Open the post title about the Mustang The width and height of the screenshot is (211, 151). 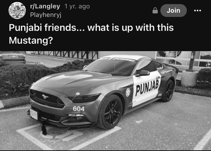tap(91, 34)
